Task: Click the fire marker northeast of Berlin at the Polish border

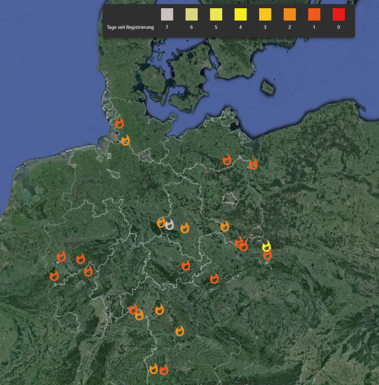Action: point(254,164)
